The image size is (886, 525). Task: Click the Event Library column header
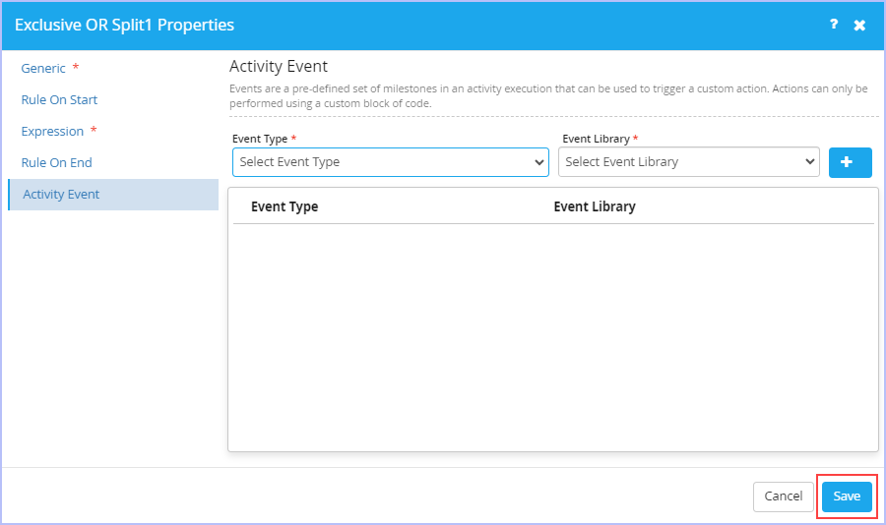point(595,206)
